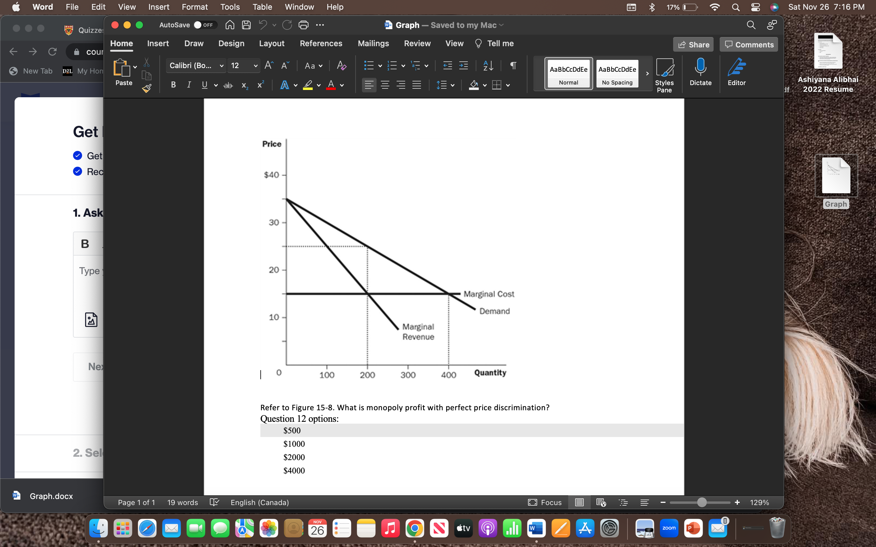Apply strikethrough formatting

pyautogui.click(x=228, y=85)
